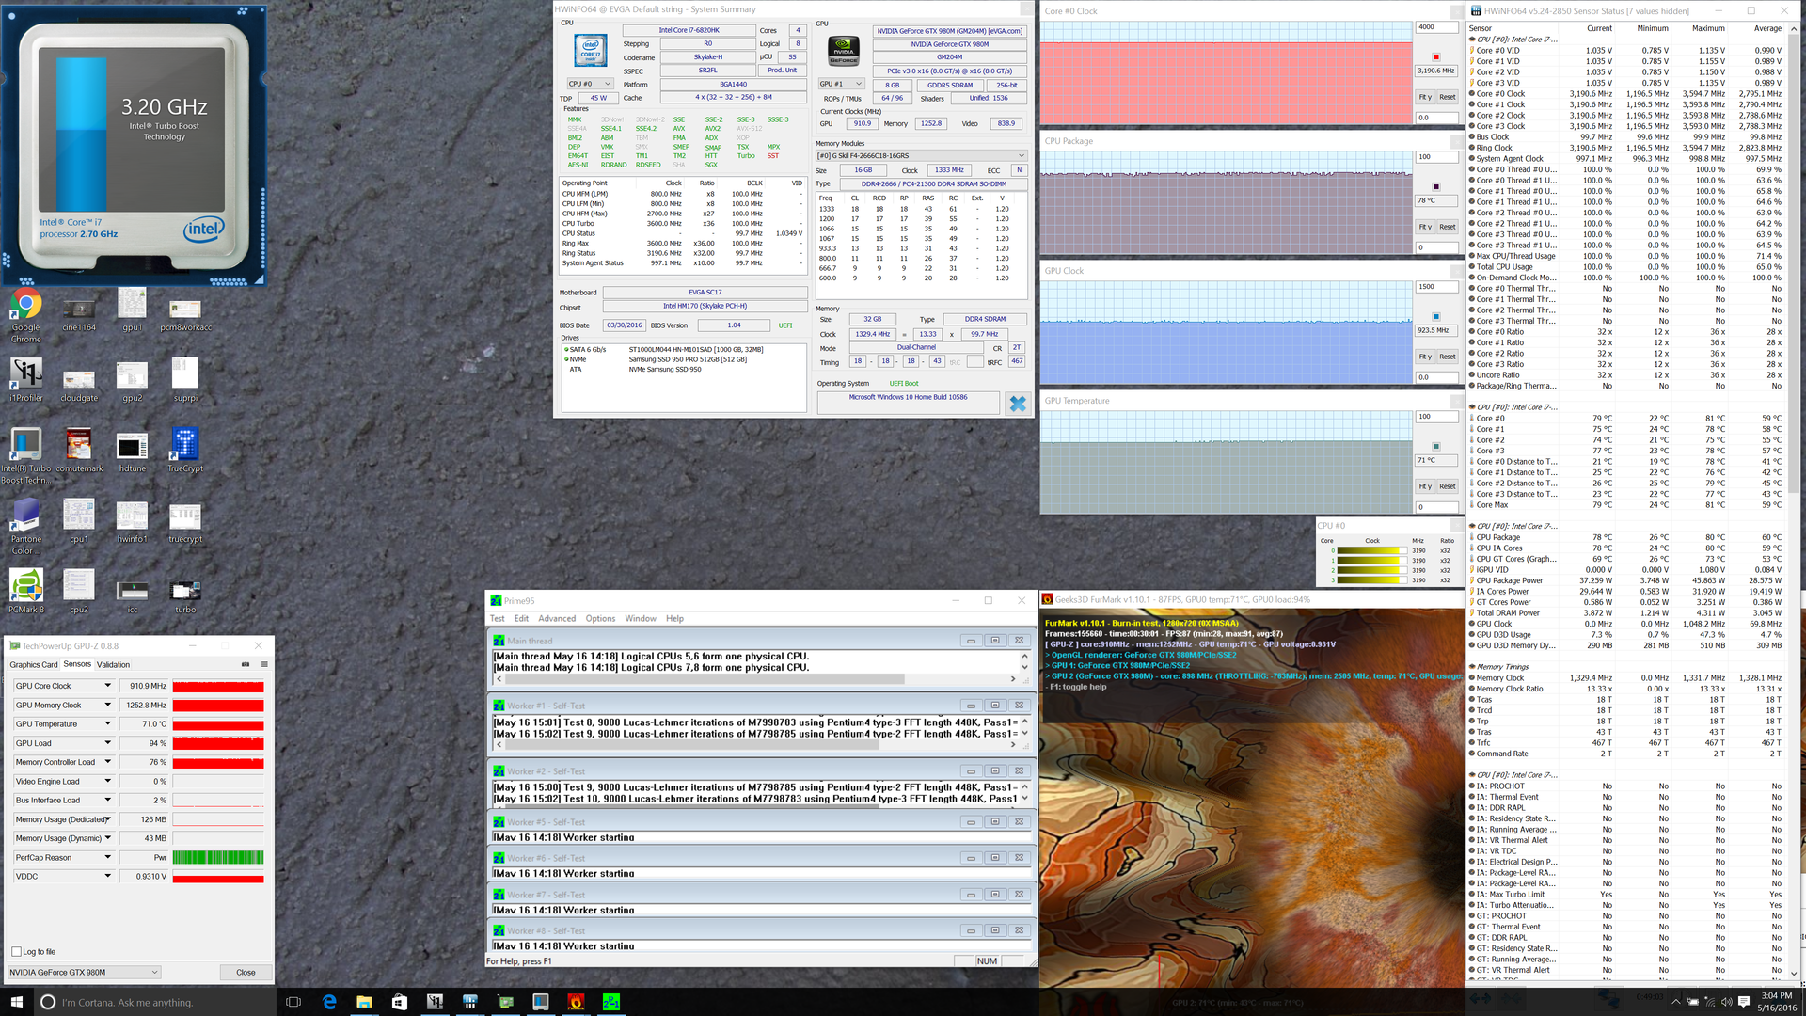The width and height of the screenshot is (1806, 1016).
Task: Open memory module G Skill selector dropdown
Action: [921, 156]
